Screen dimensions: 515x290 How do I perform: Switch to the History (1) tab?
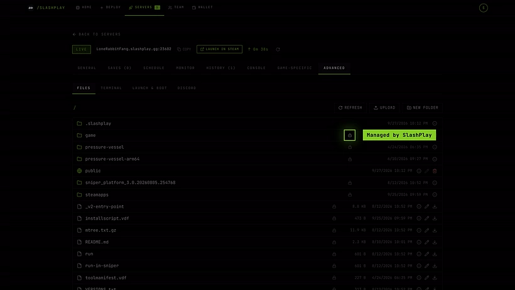(220, 68)
